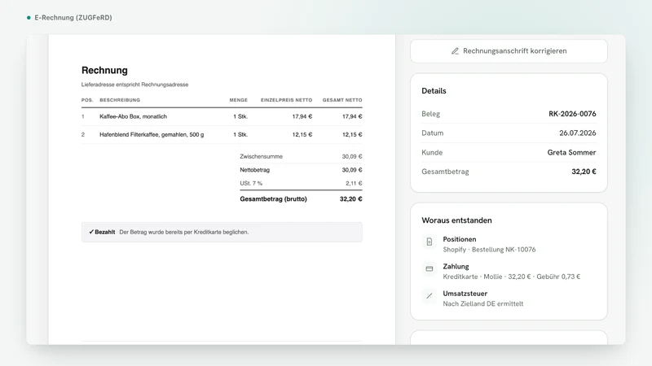Screen dimensions: 652x366
Task: Click 'Shopify · Bestellung NK-10076' text
Action: [x=489, y=250]
